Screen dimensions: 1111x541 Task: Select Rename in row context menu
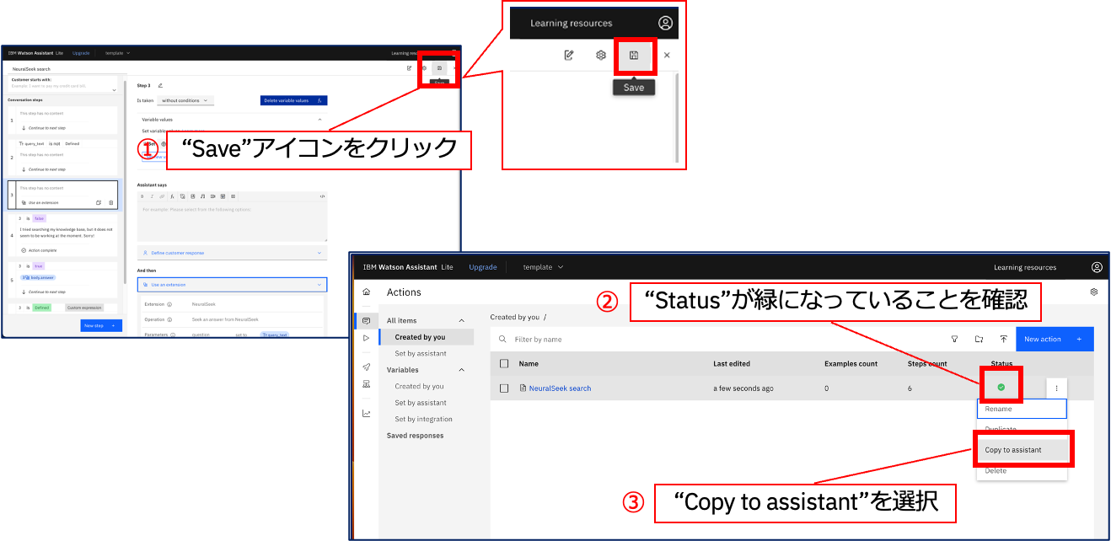[1022, 409]
